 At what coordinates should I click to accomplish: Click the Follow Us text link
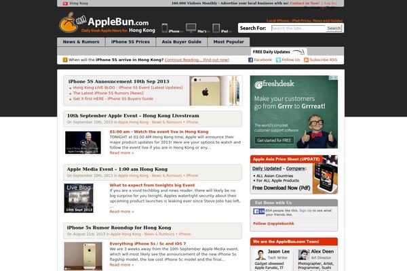coord(291,60)
